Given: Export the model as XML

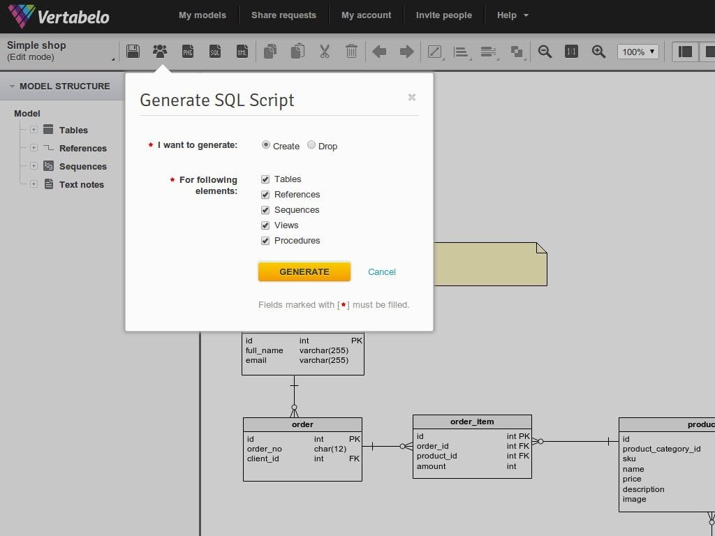Looking at the screenshot, I should click(242, 51).
